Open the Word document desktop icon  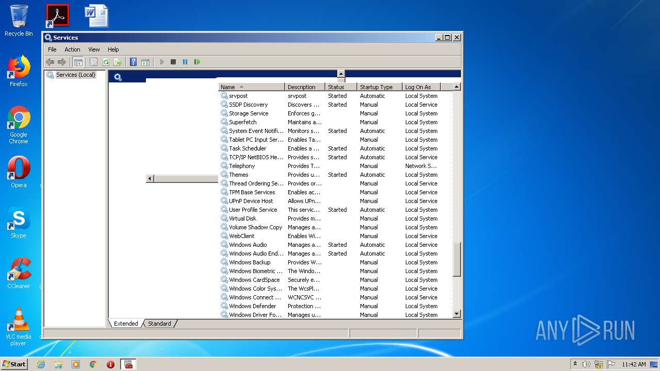pos(96,16)
